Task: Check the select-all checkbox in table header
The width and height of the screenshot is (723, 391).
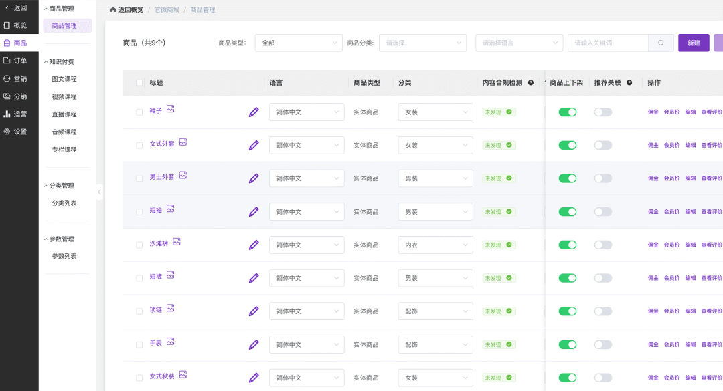Action: click(x=139, y=83)
